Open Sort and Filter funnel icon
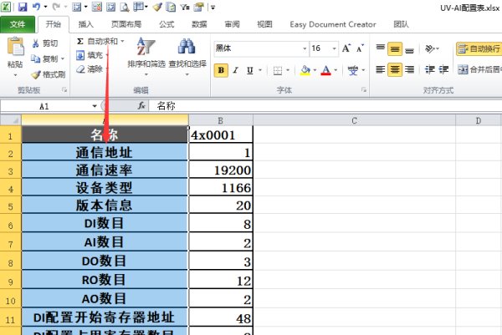 (146, 46)
